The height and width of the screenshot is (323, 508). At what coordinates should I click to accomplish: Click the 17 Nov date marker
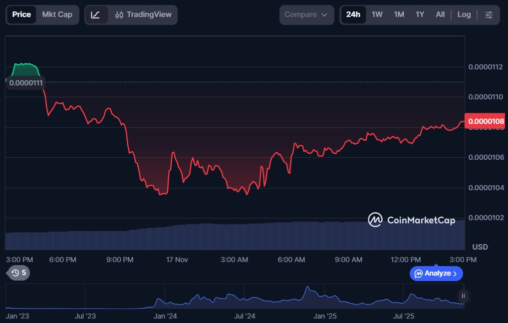pyautogui.click(x=177, y=260)
